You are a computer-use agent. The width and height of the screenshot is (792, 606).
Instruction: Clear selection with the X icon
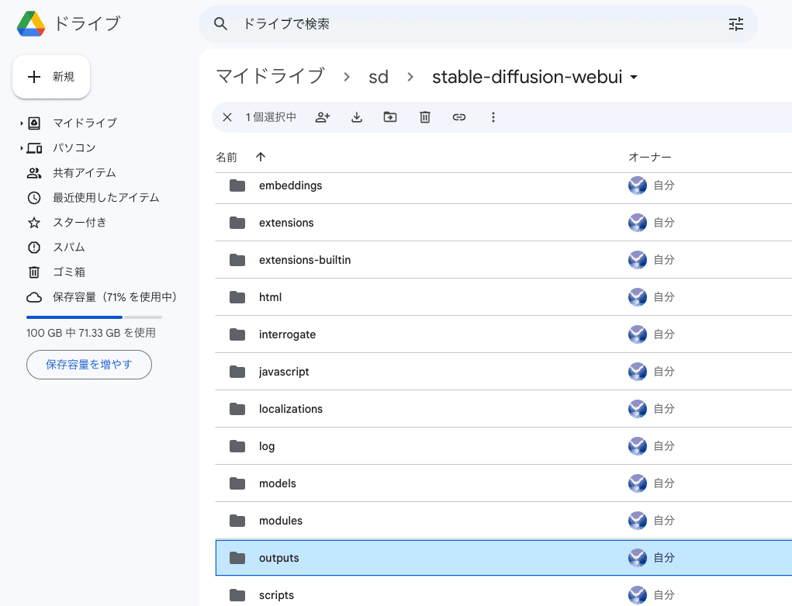click(227, 117)
